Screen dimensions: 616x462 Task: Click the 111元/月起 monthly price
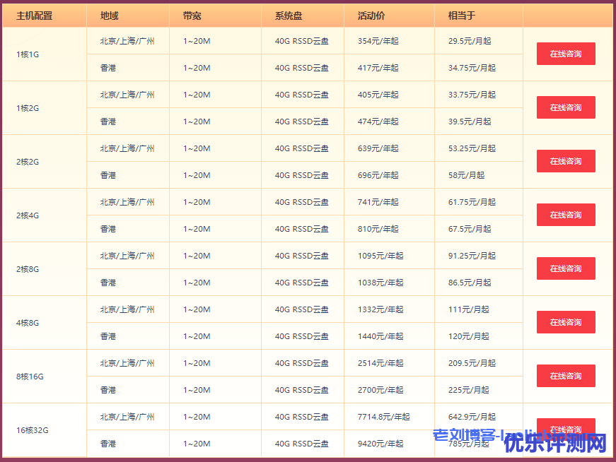point(468,309)
